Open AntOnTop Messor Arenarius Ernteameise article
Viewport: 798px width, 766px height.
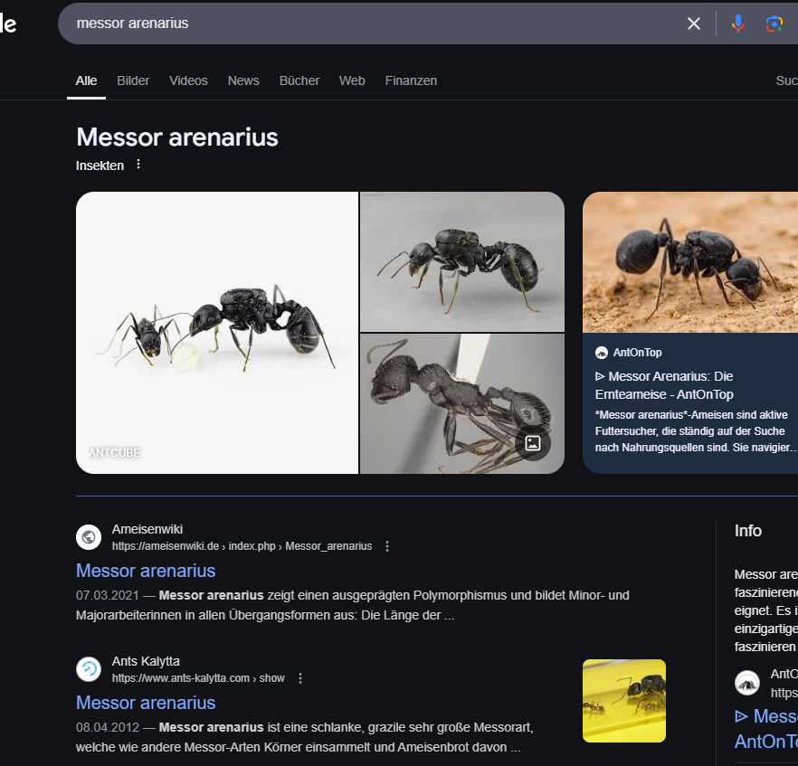[x=664, y=385]
